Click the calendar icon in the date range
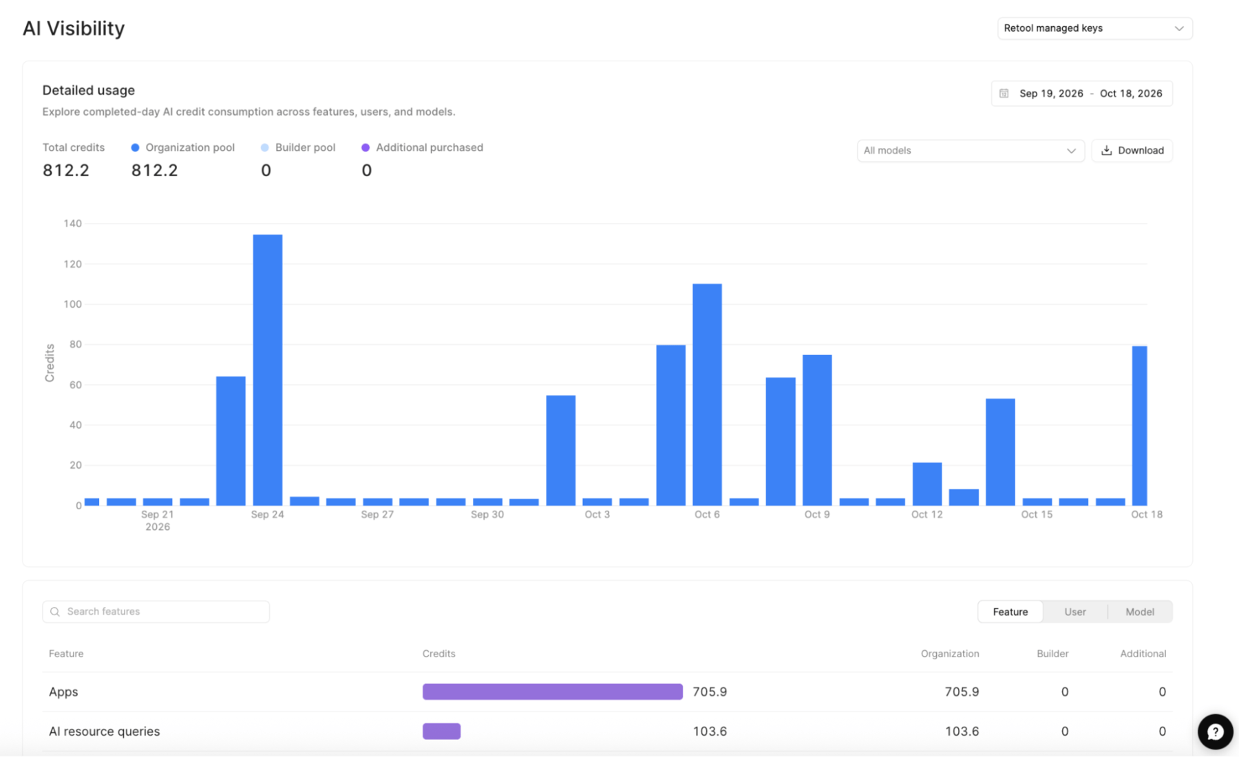Screen dimensions: 1239x757 pos(1004,94)
